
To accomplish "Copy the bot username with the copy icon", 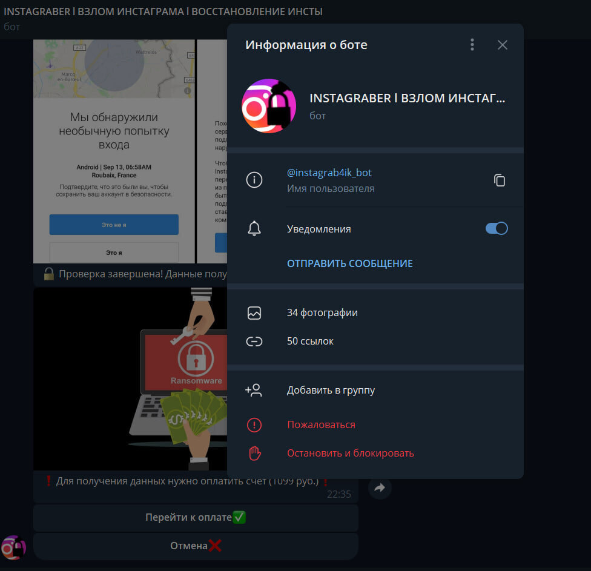I will click(500, 180).
